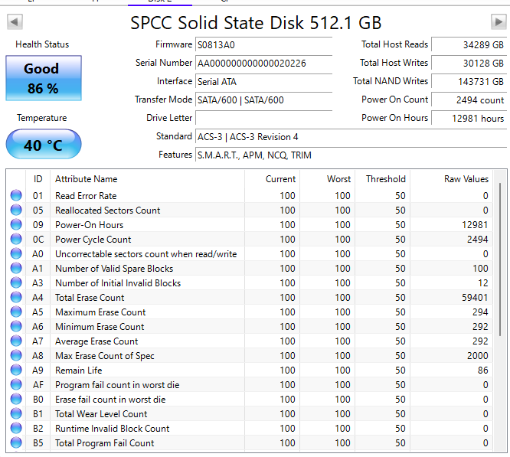Click the status orb beside Power-On Hours
The width and height of the screenshot is (510, 457).
pos(17,225)
